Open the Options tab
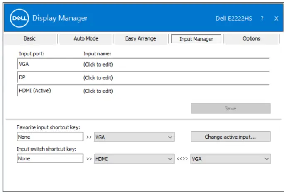The image size is (286, 194). (x=251, y=38)
